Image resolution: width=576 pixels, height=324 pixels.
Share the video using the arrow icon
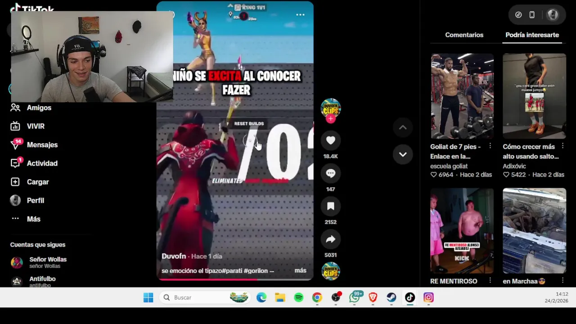(330, 239)
